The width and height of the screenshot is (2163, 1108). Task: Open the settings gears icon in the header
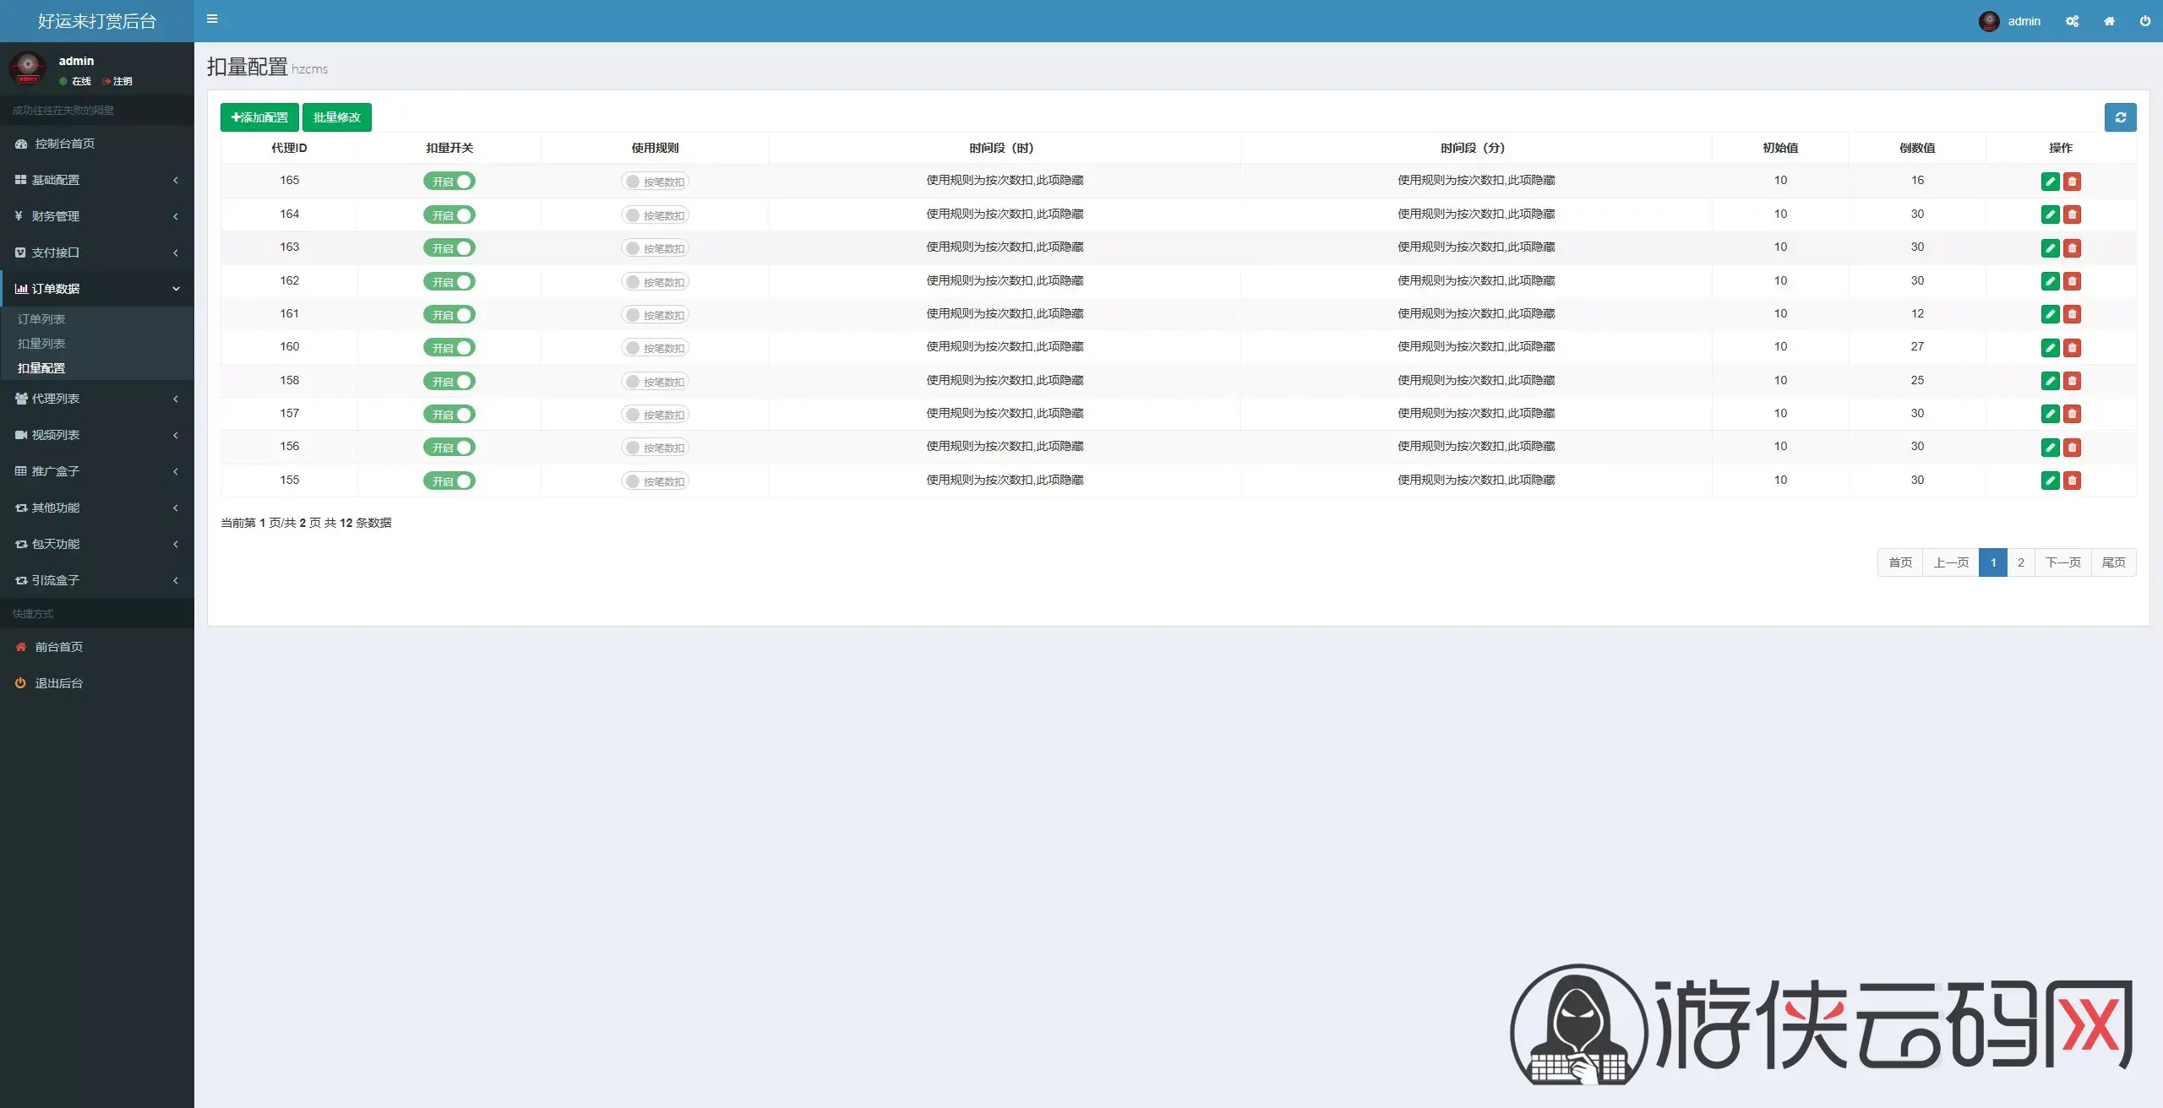(x=2072, y=21)
